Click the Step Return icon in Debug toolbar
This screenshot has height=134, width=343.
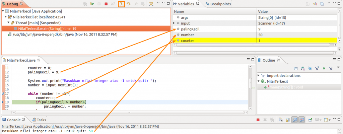point(136,4)
